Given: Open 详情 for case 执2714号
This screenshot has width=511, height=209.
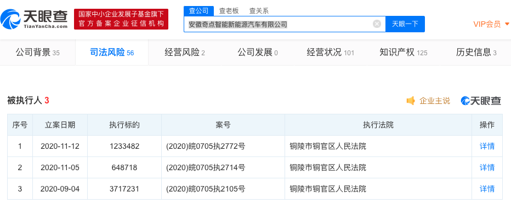Looking at the screenshot, I should (x=487, y=167).
